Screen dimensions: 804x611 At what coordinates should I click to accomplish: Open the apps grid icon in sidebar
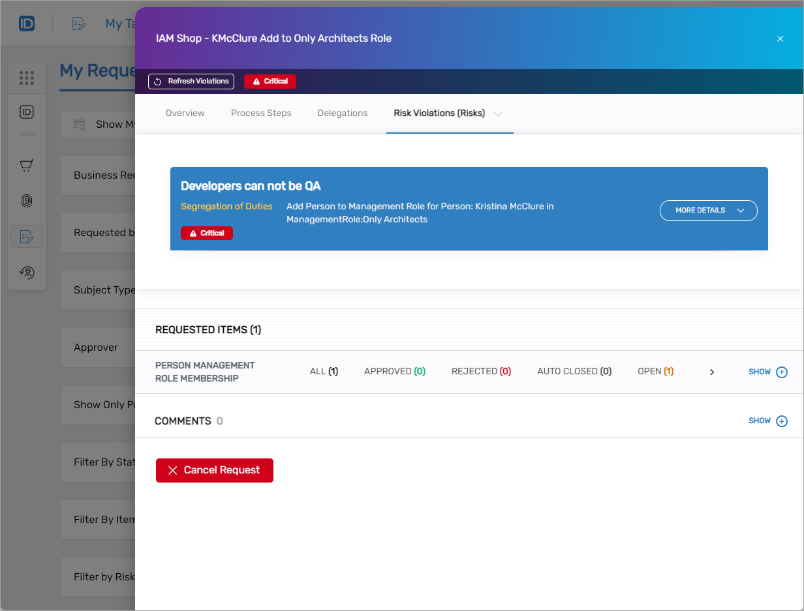(27, 77)
